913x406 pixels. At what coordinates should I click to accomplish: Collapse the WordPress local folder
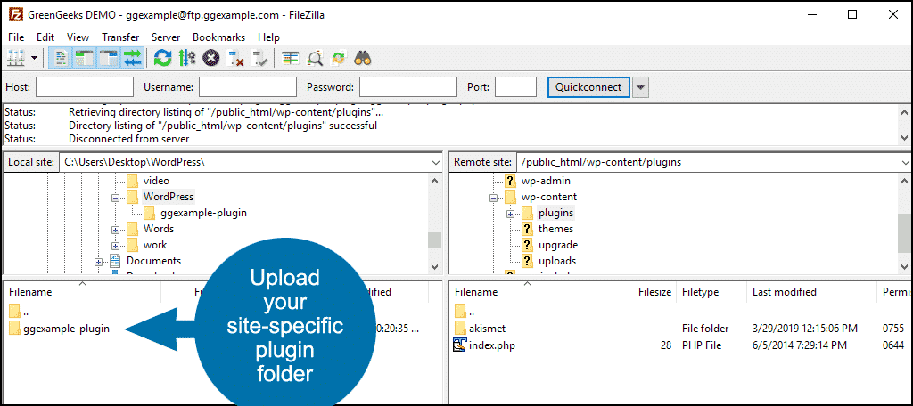click(115, 197)
